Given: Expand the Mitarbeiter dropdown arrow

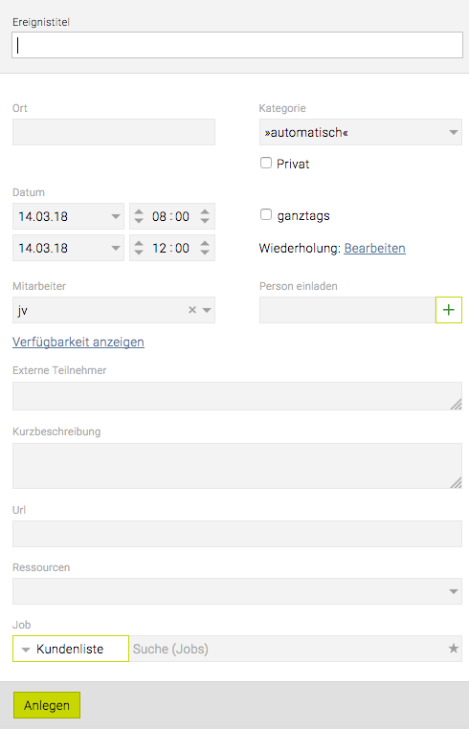Looking at the screenshot, I should tap(207, 310).
